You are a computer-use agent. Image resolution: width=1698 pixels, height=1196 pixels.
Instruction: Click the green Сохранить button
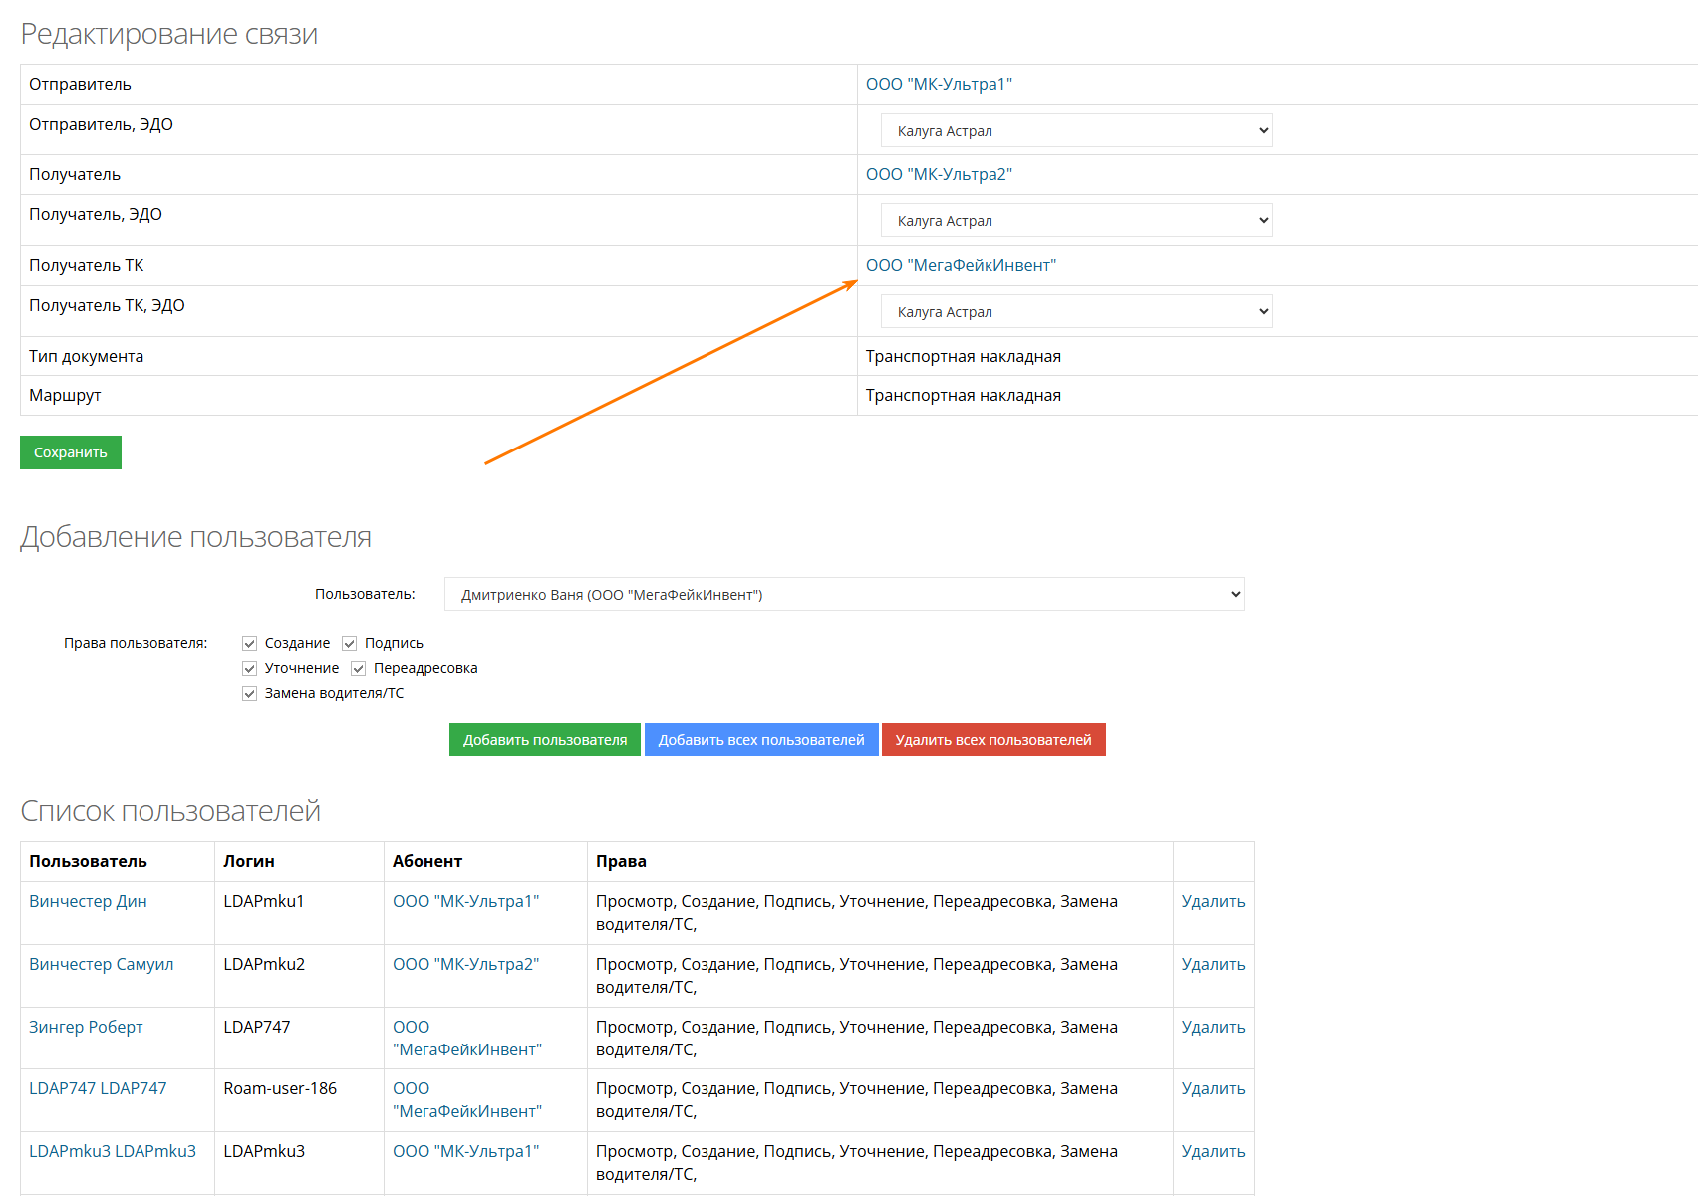pos(70,452)
